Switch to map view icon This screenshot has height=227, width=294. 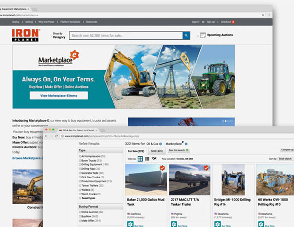point(154,159)
